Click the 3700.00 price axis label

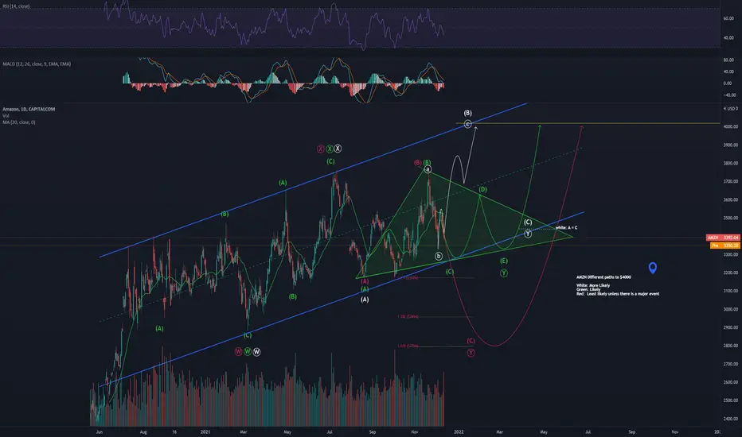[x=731, y=181]
